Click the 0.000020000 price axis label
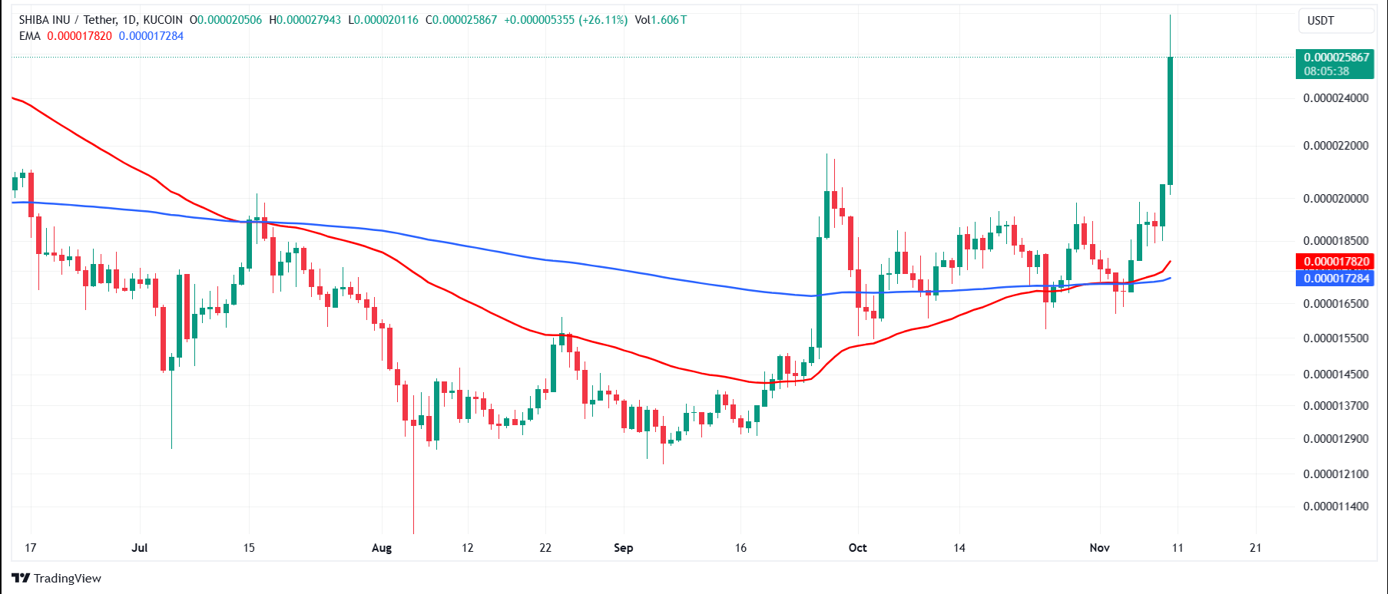This screenshot has height=594, width=1388. [1336, 199]
